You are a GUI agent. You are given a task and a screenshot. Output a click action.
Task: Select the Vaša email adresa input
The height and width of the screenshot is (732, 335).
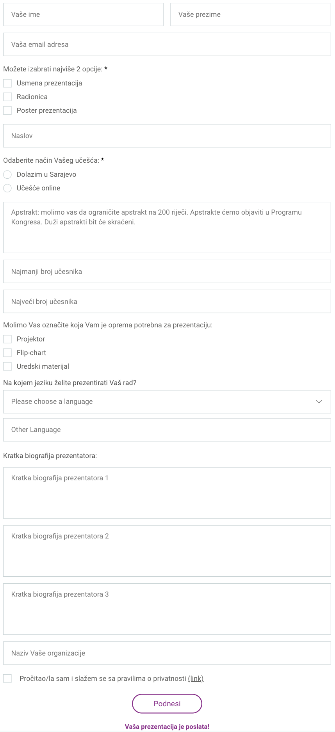(167, 44)
